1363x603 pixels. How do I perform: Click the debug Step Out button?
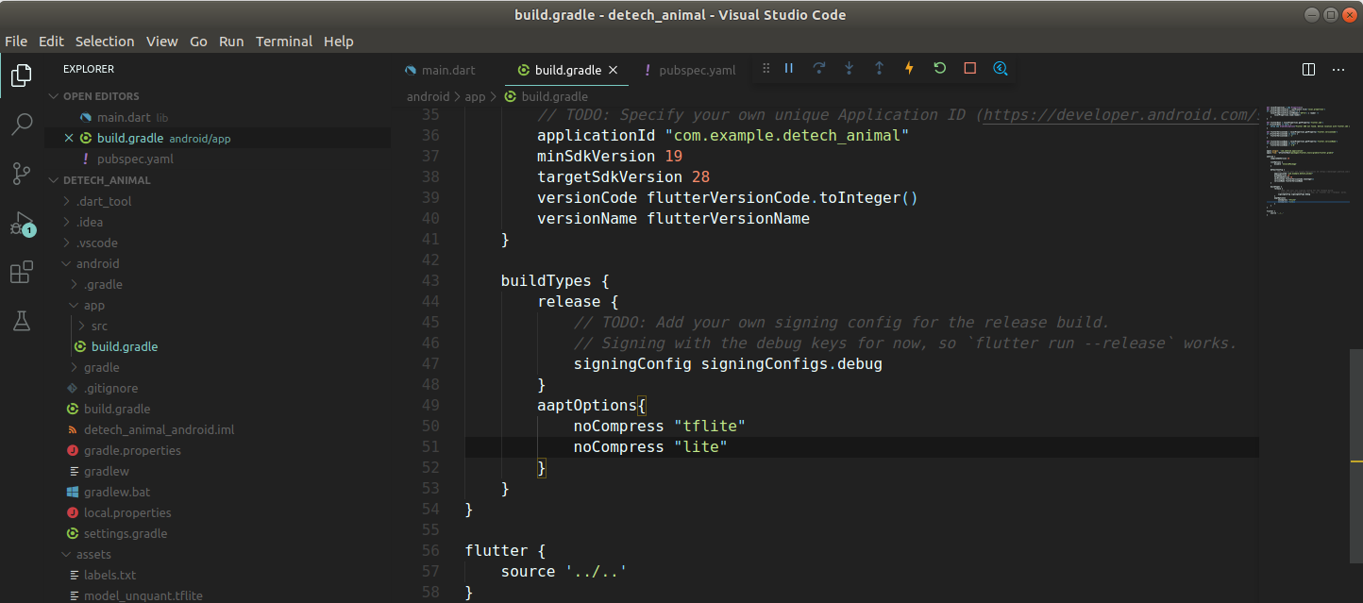(880, 69)
